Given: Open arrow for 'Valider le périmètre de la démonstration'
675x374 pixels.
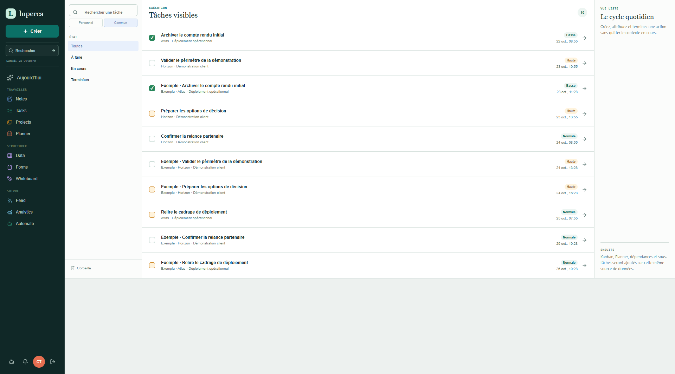Looking at the screenshot, I should click(x=584, y=63).
